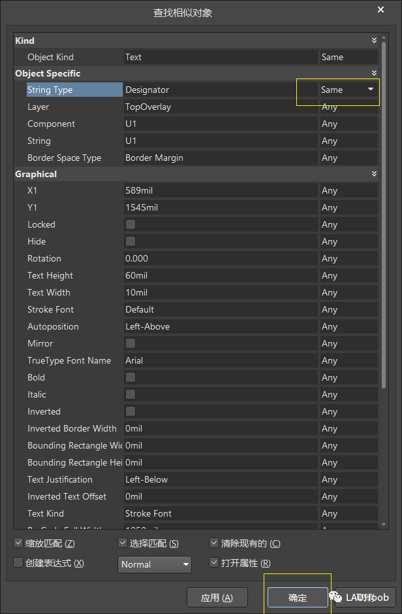Click the vertical scrollbar thumb
This screenshot has height=614, width=402.
click(x=384, y=215)
